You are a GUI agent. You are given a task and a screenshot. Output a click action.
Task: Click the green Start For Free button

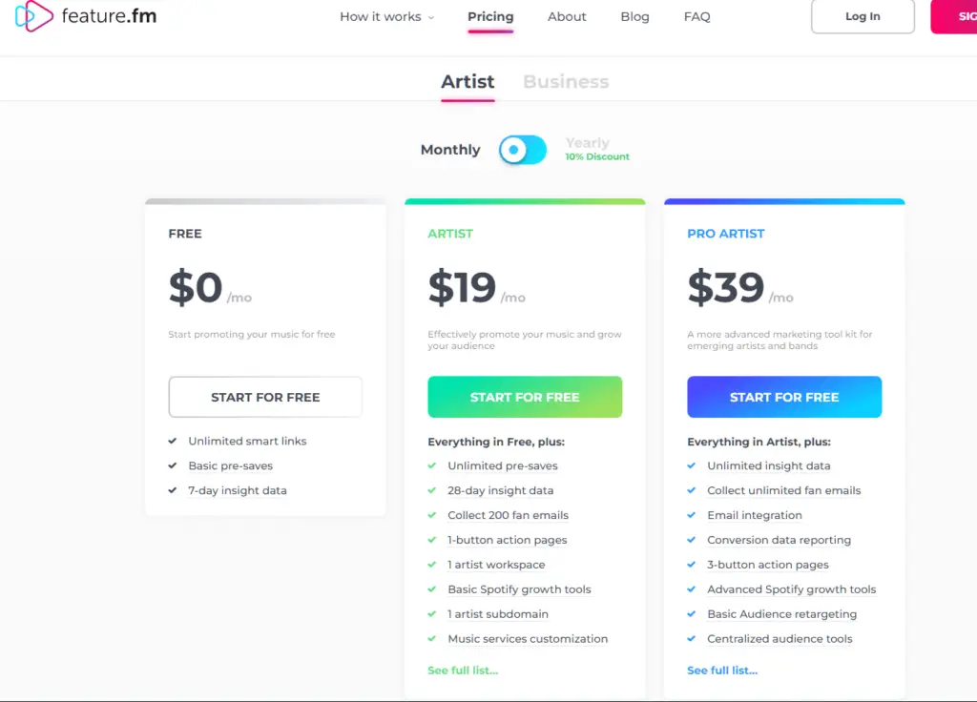(x=525, y=397)
